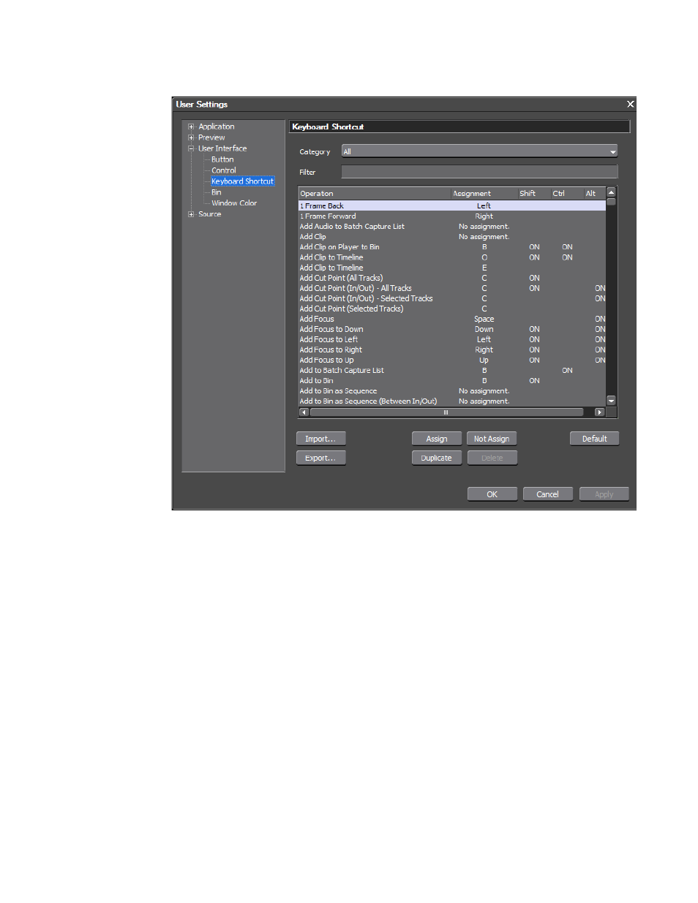Image resolution: width=698 pixels, height=903 pixels.
Task: Select 'Add Focus to Up' row
Action: [452, 360]
